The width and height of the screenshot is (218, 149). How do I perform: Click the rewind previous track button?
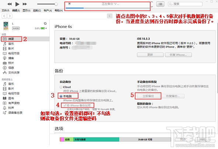pyautogui.click(x=10, y=4)
